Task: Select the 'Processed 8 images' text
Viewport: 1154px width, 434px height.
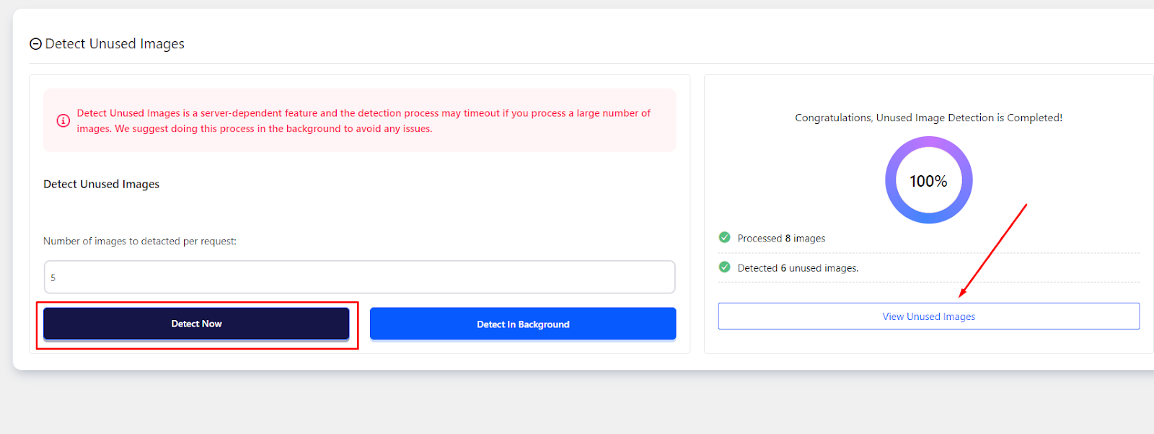Action: tap(781, 238)
